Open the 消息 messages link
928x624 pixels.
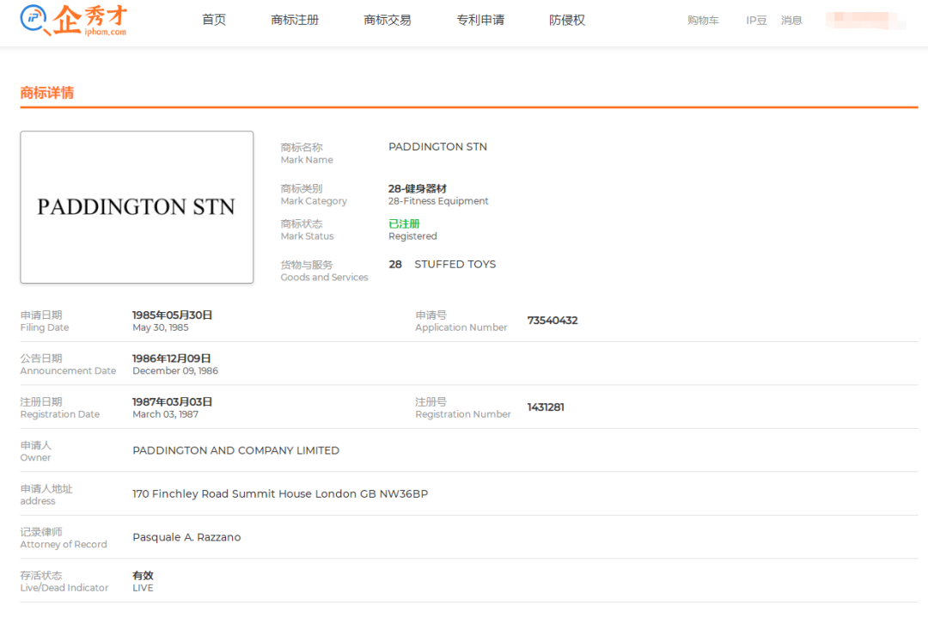[791, 20]
